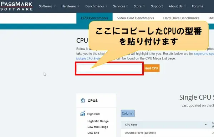This screenshot has height=137, width=214.
Task: Open the Multiple CPU Systems link
Action: click(x=88, y=59)
